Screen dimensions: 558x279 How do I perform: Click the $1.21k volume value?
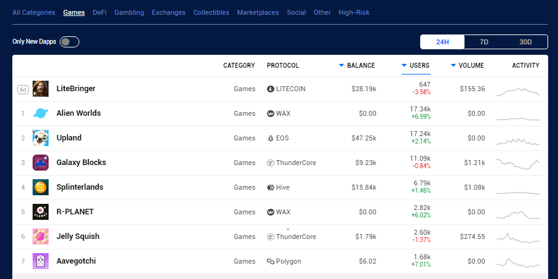point(474,163)
